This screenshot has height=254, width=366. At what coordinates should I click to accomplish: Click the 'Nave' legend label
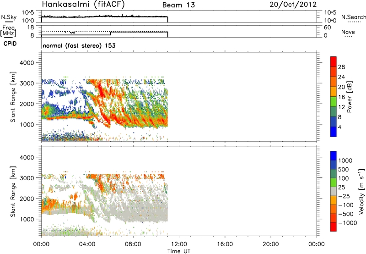[x=348, y=32]
